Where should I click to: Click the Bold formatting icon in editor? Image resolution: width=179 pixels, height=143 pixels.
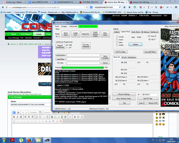[14, 117]
